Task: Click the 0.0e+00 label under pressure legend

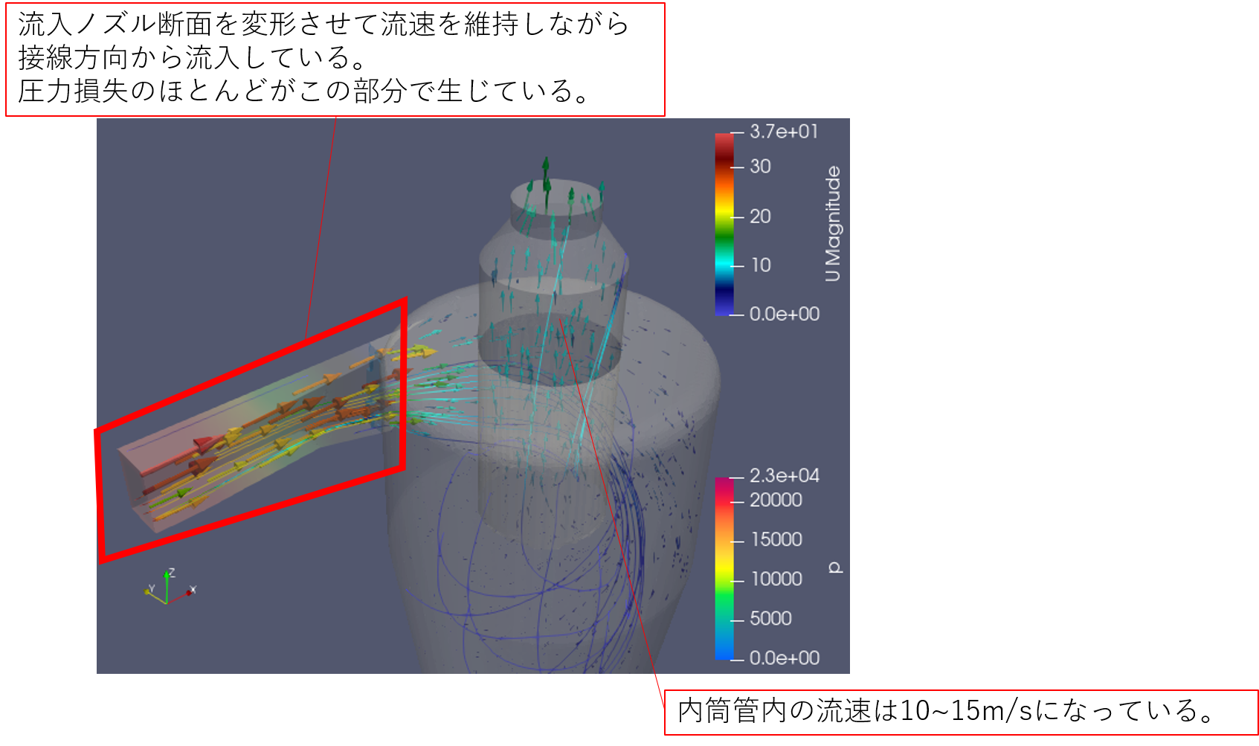Action: pos(784,658)
